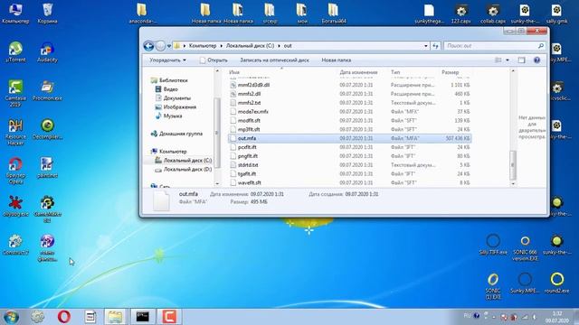The width and height of the screenshot is (579, 325).
Task: Select the mode7ex.mfx file
Action: [x=252, y=111]
